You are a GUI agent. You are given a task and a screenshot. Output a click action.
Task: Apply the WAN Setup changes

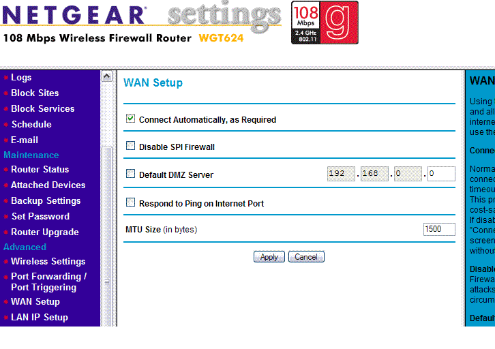(x=269, y=257)
